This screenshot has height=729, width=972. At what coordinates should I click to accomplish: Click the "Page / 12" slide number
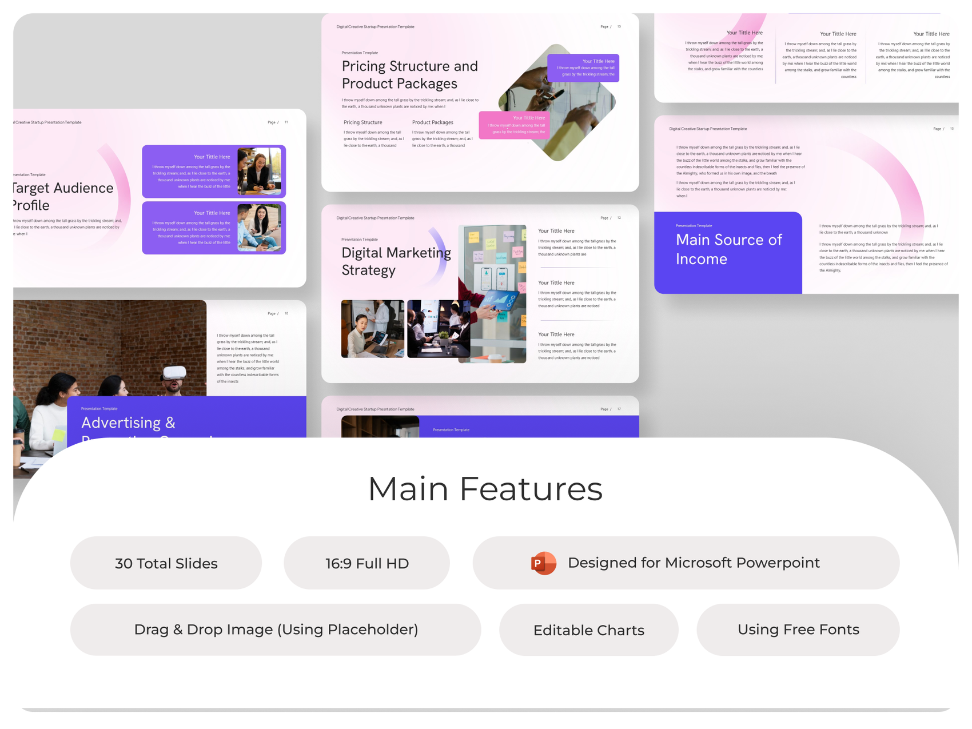point(611,218)
